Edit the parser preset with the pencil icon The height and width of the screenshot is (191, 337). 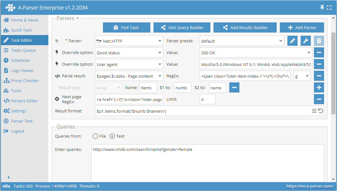292,41
